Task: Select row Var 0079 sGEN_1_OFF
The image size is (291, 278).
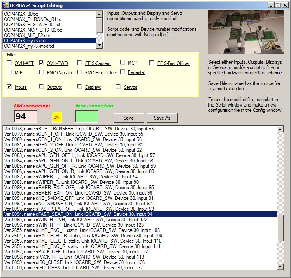Action: [140, 134]
